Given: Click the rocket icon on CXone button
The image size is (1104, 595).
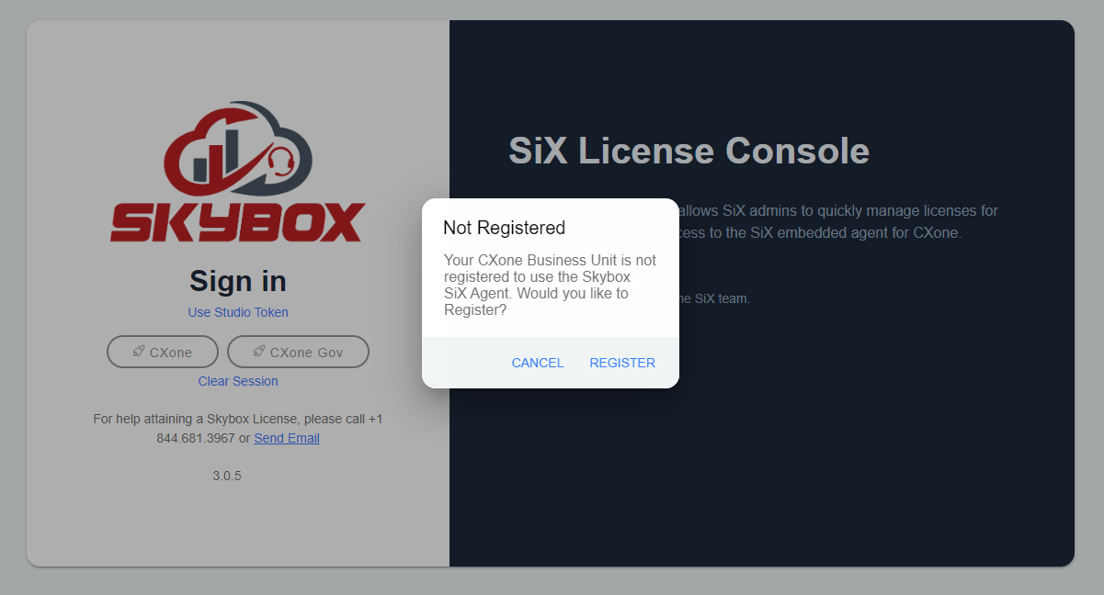Looking at the screenshot, I should 138,352.
